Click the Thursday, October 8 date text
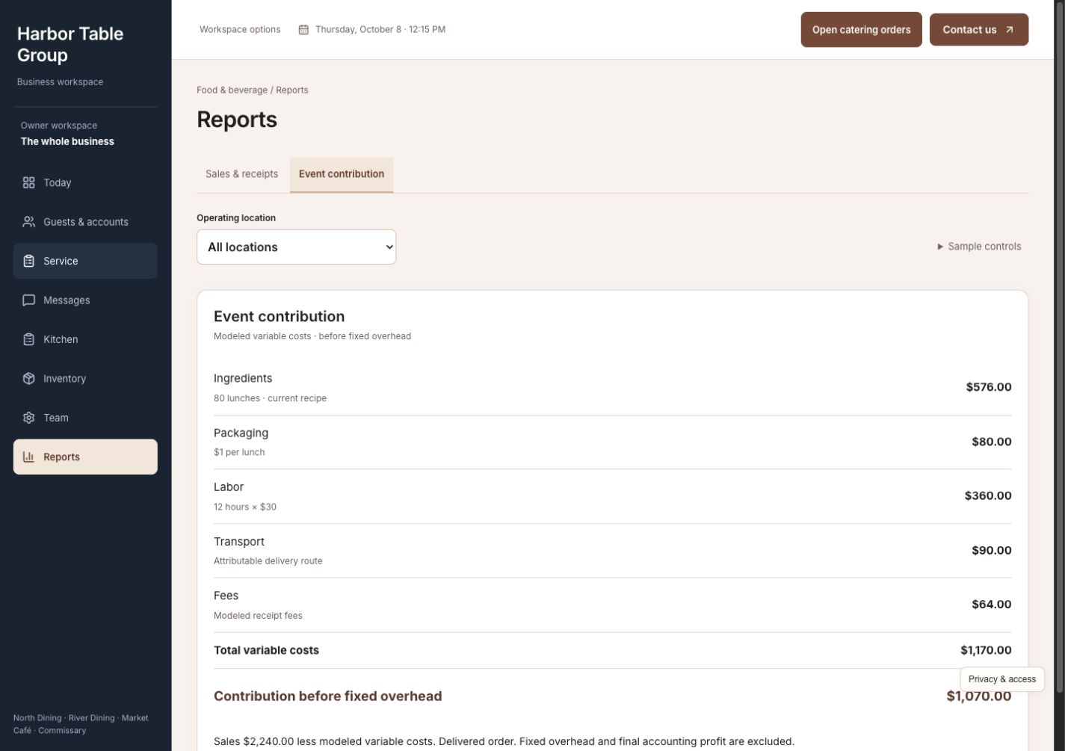The width and height of the screenshot is (1065, 751). (x=380, y=30)
